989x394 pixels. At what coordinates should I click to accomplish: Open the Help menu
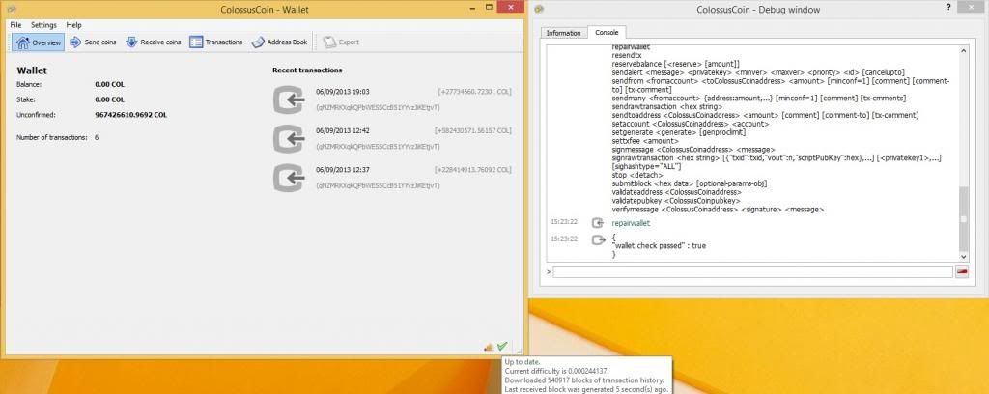point(73,25)
